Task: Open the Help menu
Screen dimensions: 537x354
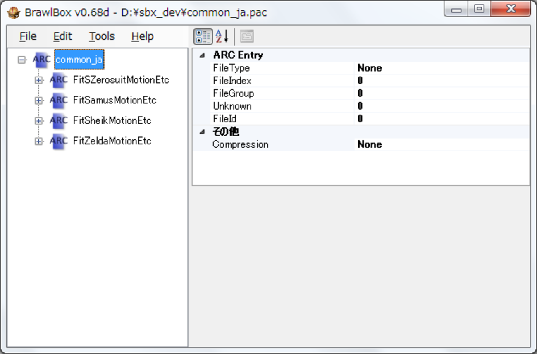Action: pyautogui.click(x=143, y=36)
